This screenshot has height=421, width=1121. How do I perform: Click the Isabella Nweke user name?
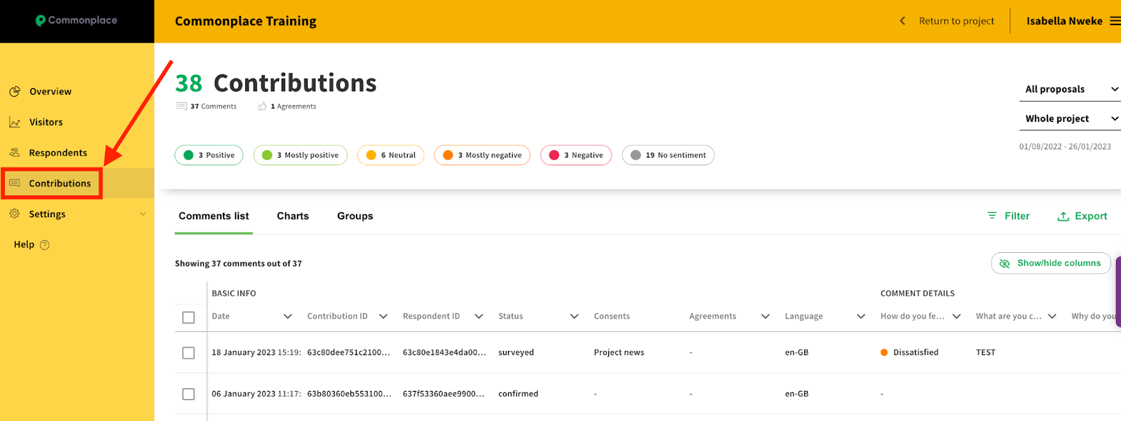click(1064, 21)
